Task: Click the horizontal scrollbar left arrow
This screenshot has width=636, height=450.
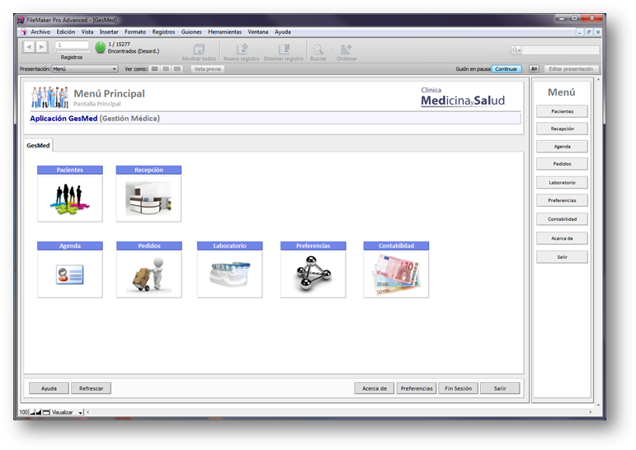Action: pyautogui.click(x=88, y=412)
